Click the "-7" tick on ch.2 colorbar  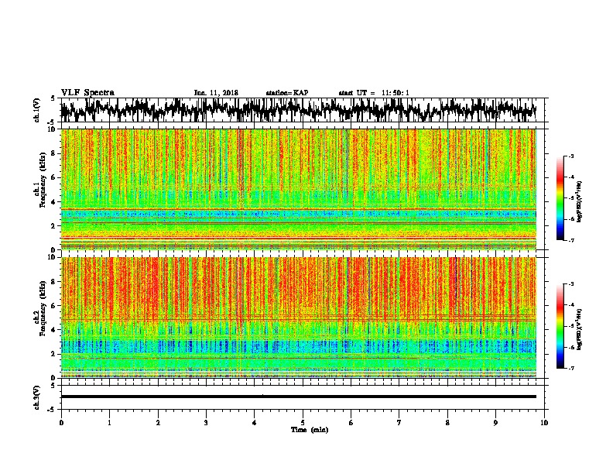pyautogui.click(x=571, y=368)
